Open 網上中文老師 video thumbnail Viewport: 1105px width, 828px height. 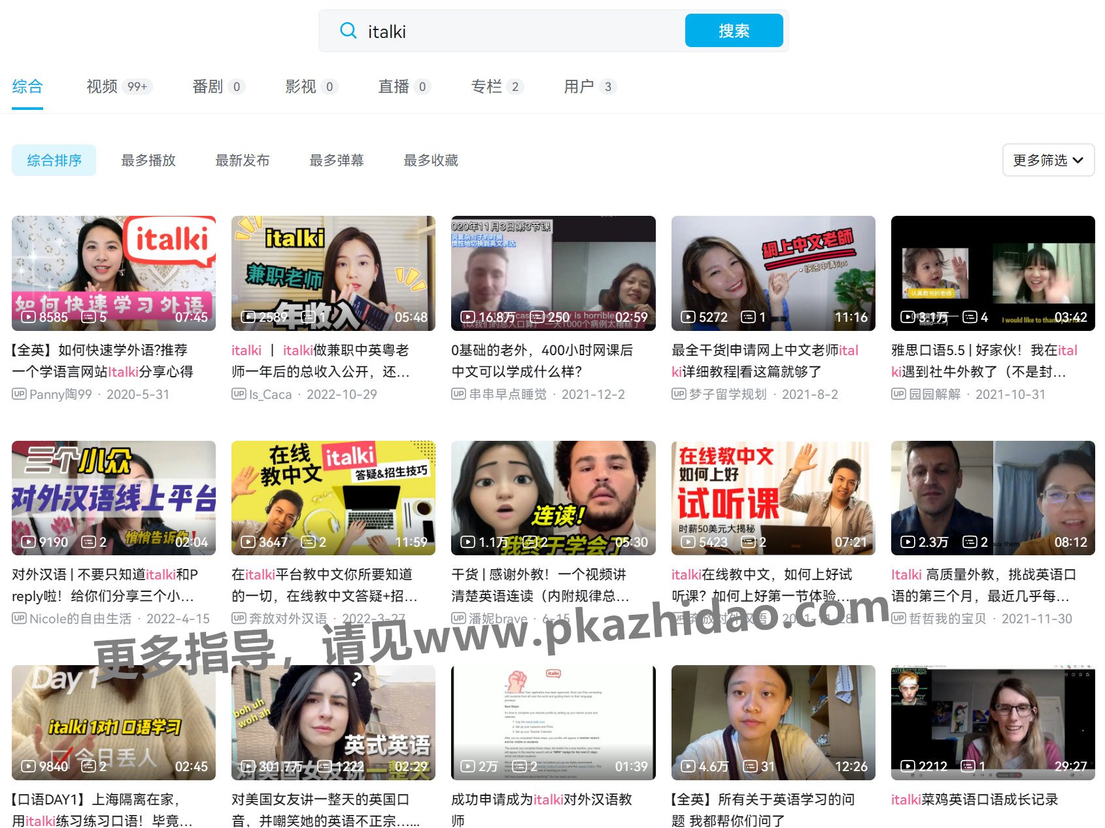773,273
